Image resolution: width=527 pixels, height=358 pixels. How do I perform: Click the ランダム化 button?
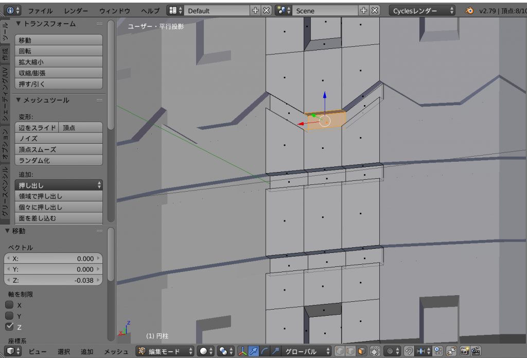tap(60, 160)
